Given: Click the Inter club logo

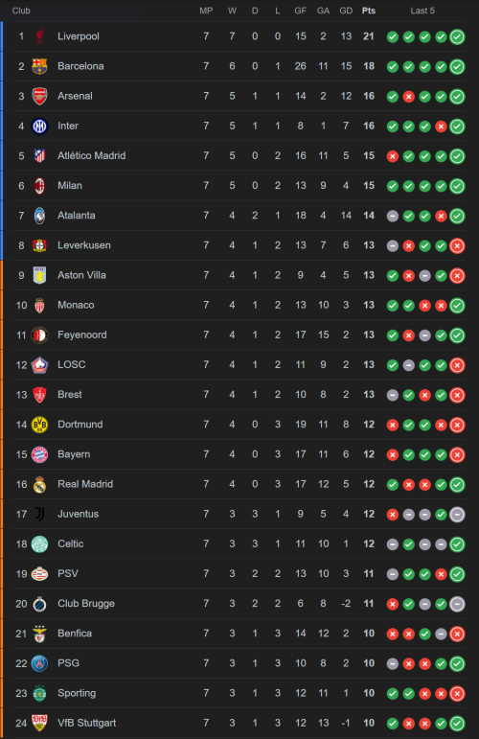Looking at the screenshot, I should 39,126.
